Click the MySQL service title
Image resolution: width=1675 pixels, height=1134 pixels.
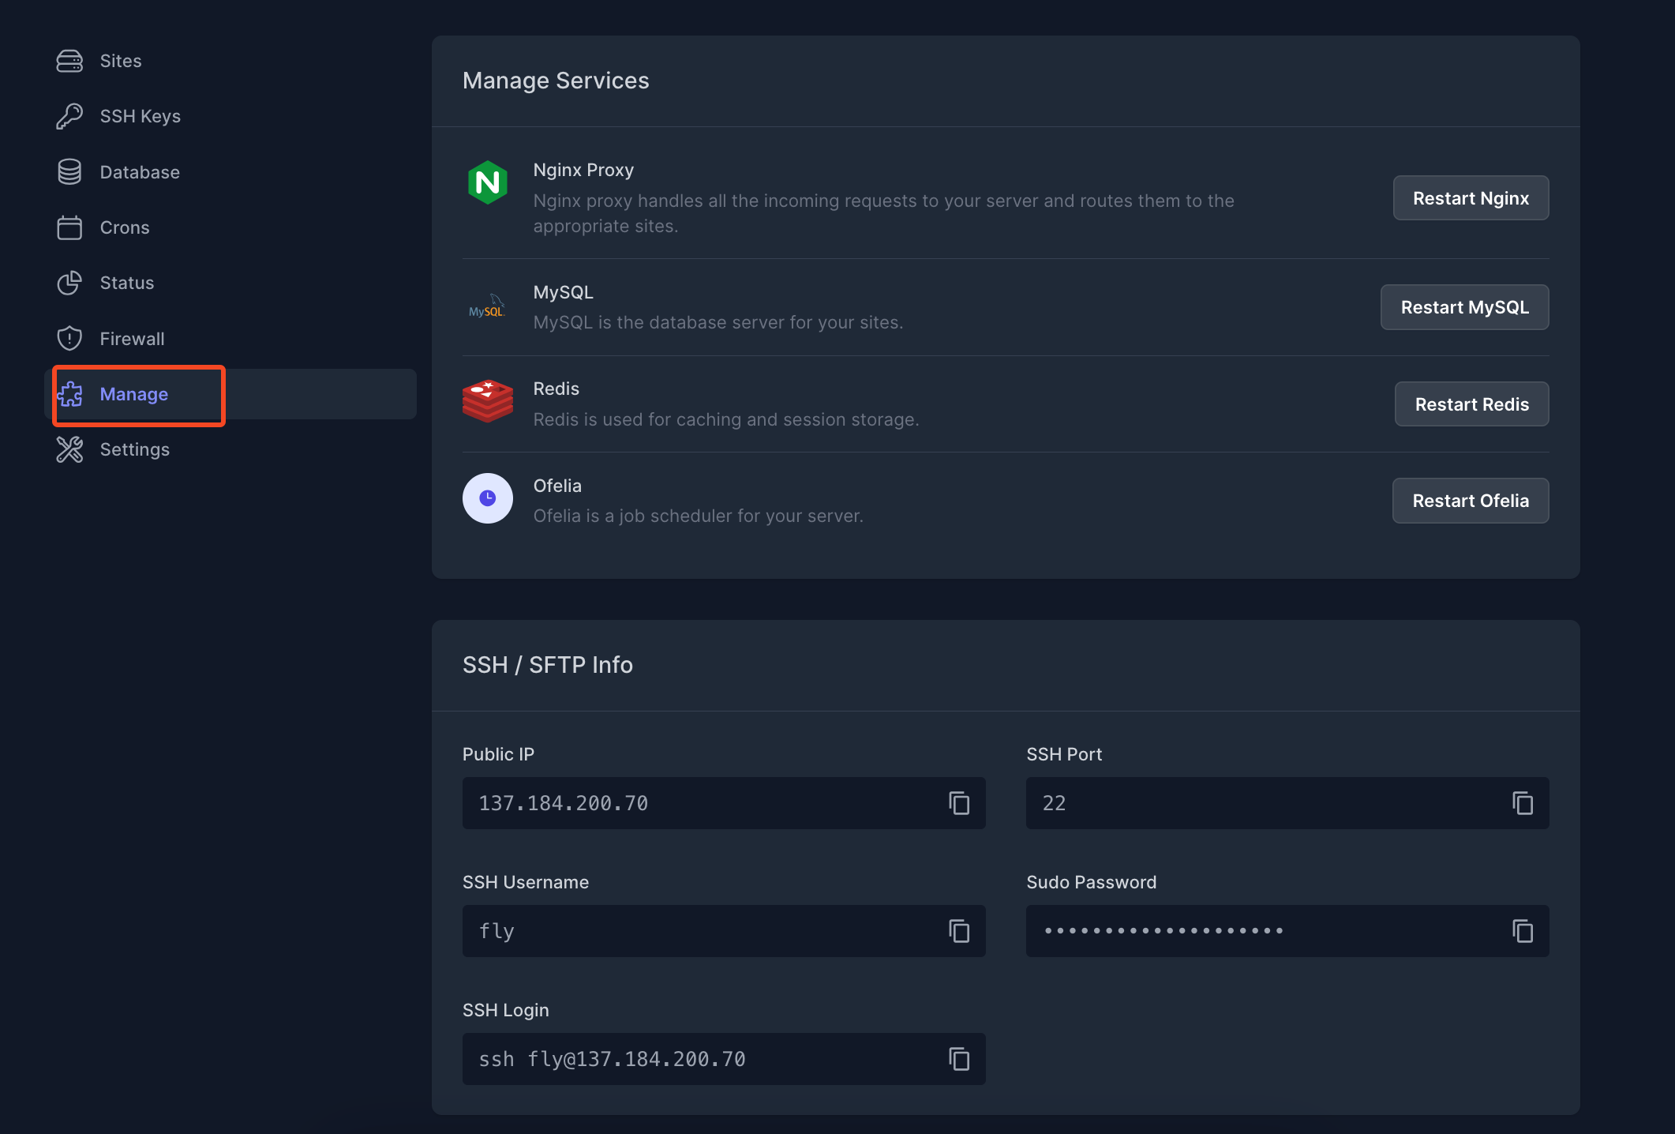pos(563,292)
